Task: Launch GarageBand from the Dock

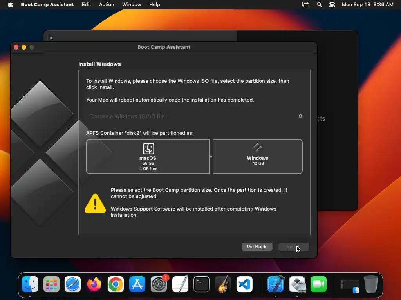Action: [x=223, y=284]
